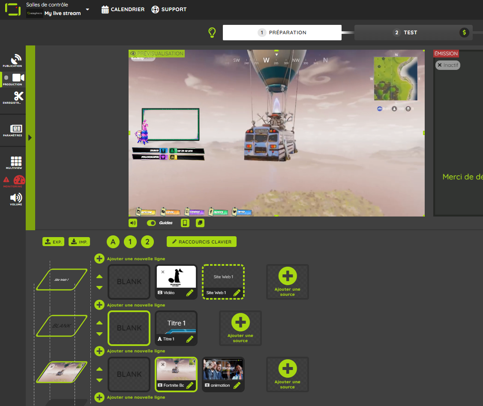Open the Calendrier menu
This screenshot has height=406, width=483.
[x=123, y=9]
